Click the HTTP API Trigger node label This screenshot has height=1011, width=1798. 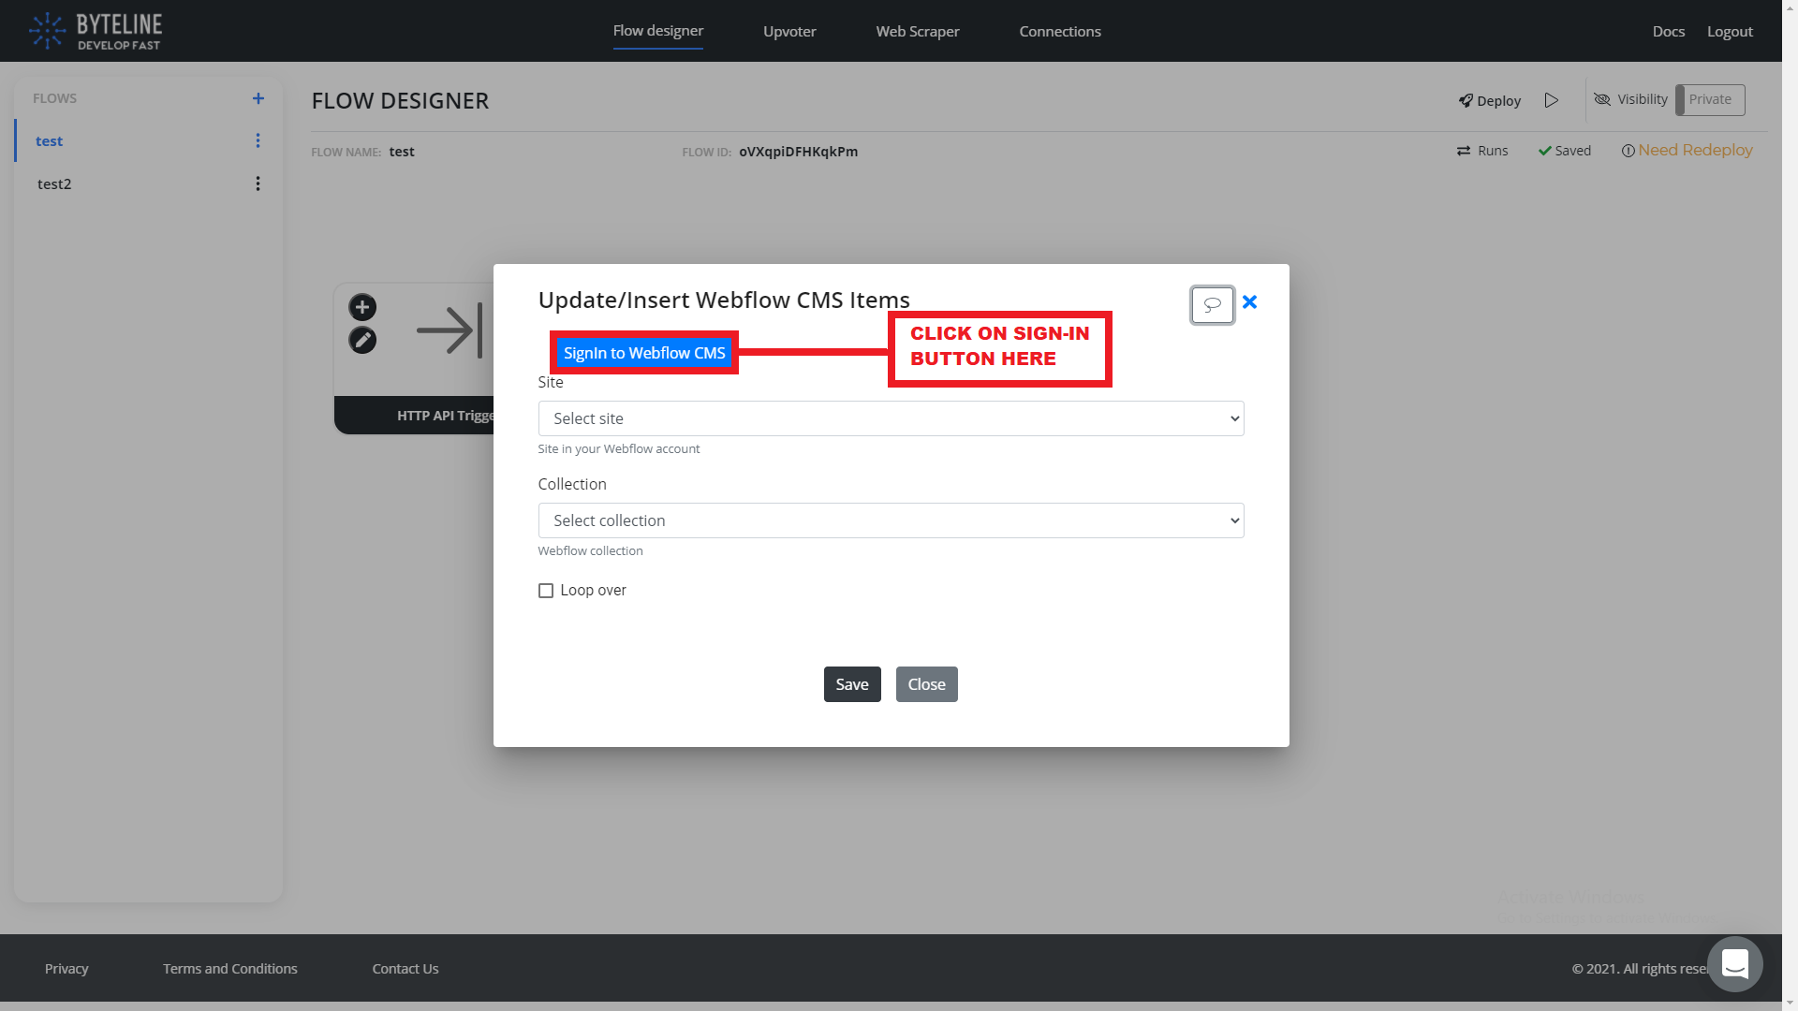(x=445, y=416)
